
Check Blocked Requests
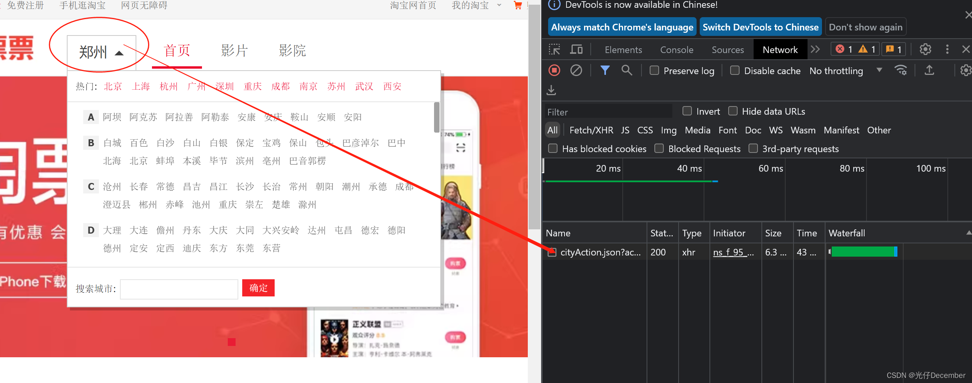(x=659, y=149)
